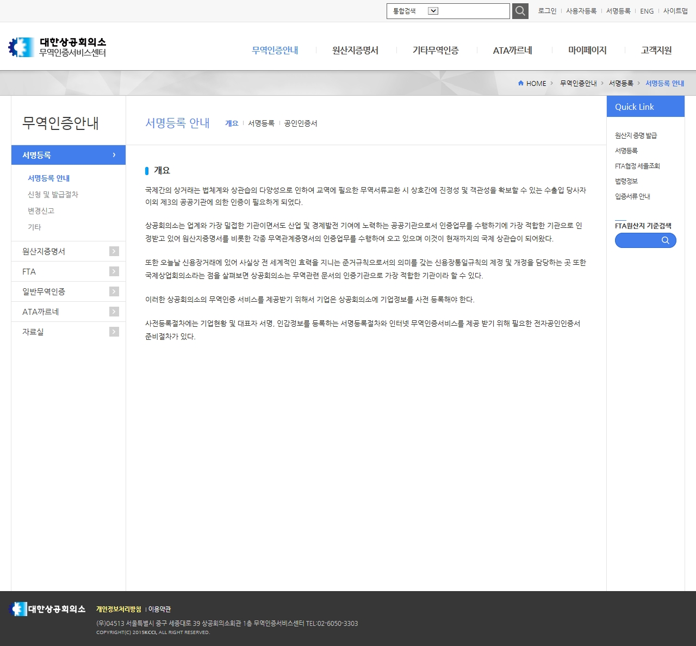The width and height of the screenshot is (696, 646).
Task: Expand 자료실 sidebar arrow
Action: click(x=114, y=332)
